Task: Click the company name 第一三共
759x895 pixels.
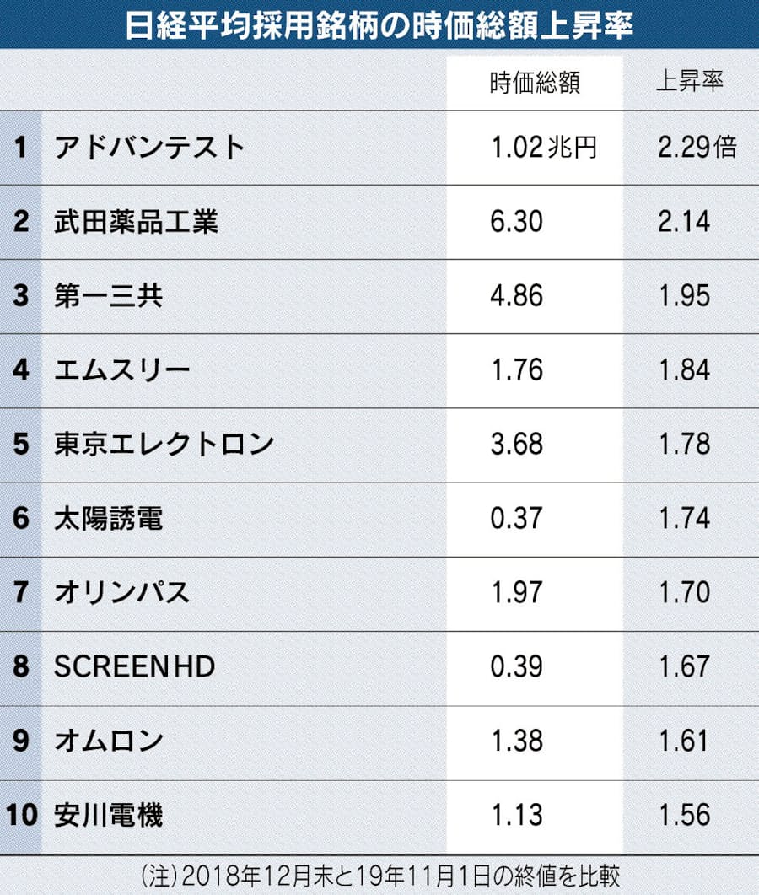Action: [109, 296]
